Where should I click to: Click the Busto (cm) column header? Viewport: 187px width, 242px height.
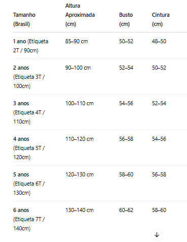click(126, 19)
